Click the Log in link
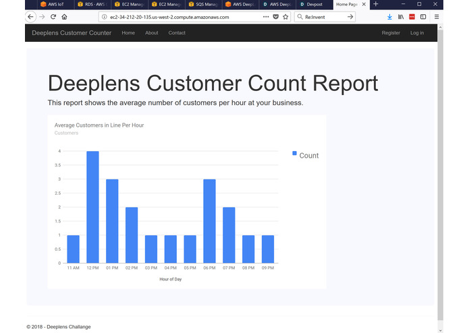The image size is (469, 333). pos(417,33)
